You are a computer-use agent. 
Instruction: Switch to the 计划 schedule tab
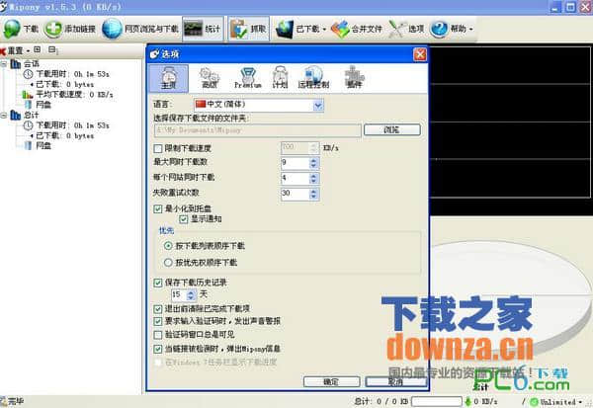pyautogui.click(x=280, y=78)
